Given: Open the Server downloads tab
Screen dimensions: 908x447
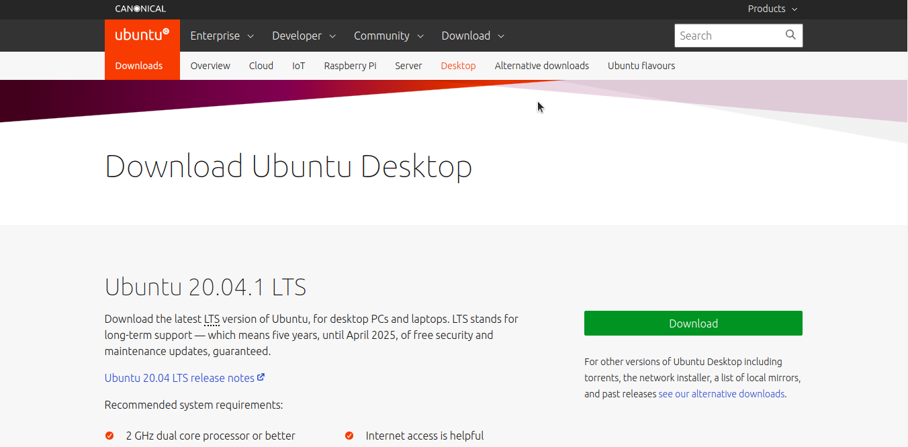Looking at the screenshot, I should pos(408,66).
